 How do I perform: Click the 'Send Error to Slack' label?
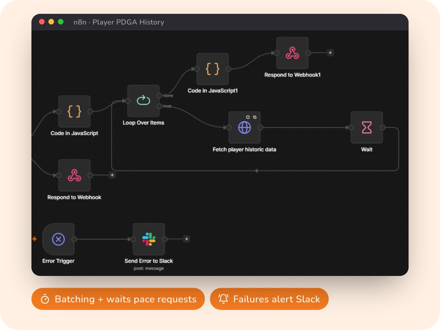[149, 261]
